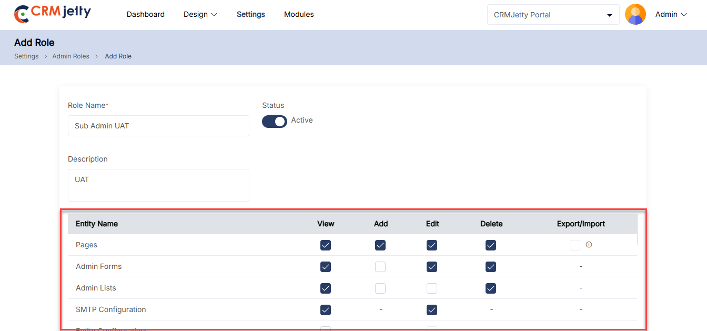Expand the Admin account dropdown
707x331 pixels.
click(x=671, y=15)
